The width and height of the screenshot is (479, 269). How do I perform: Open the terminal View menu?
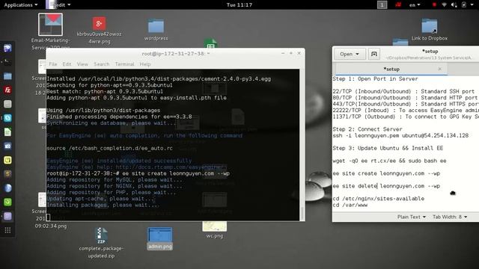click(82, 64)
